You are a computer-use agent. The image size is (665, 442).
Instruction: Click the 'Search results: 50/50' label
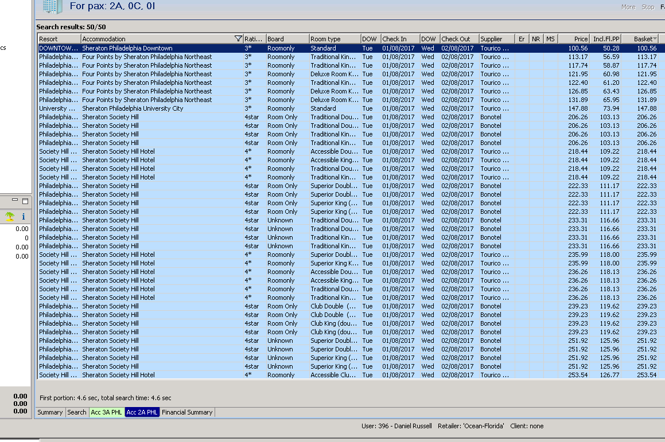click(x=71, y=27)
